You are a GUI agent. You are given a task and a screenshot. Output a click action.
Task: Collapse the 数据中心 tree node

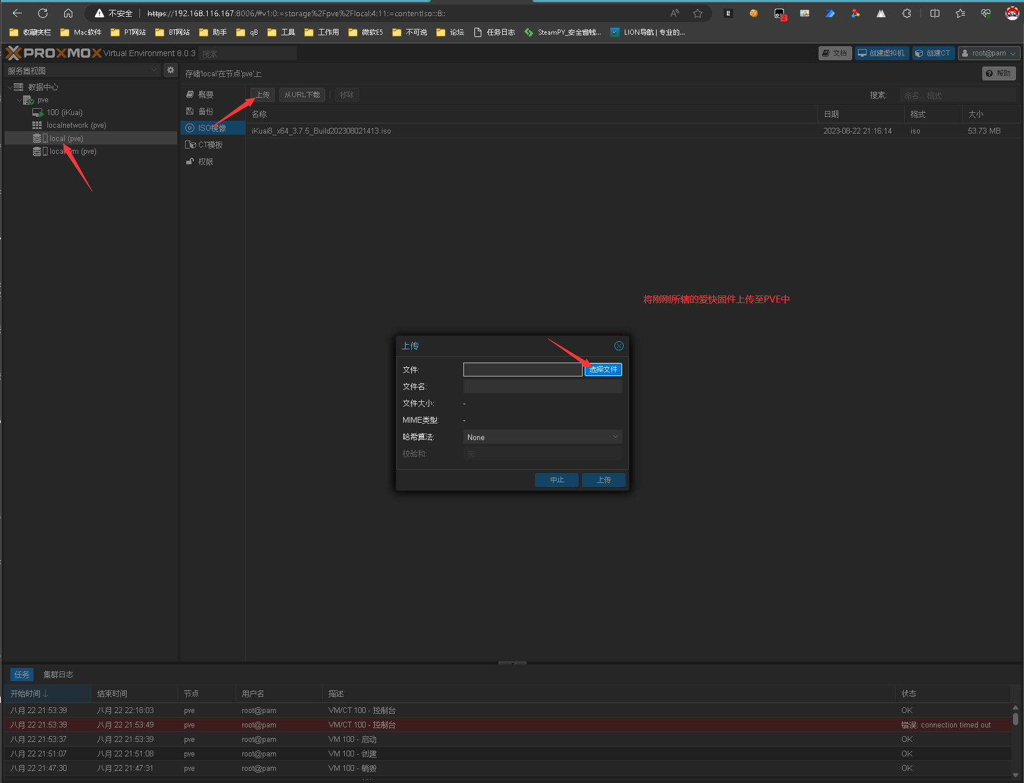pyautogui.click(x=10, y=87)
